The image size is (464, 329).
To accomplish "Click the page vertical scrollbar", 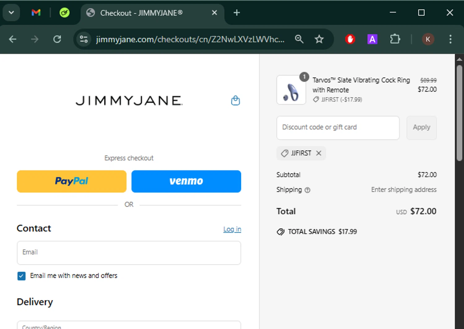I will (459, 113).
